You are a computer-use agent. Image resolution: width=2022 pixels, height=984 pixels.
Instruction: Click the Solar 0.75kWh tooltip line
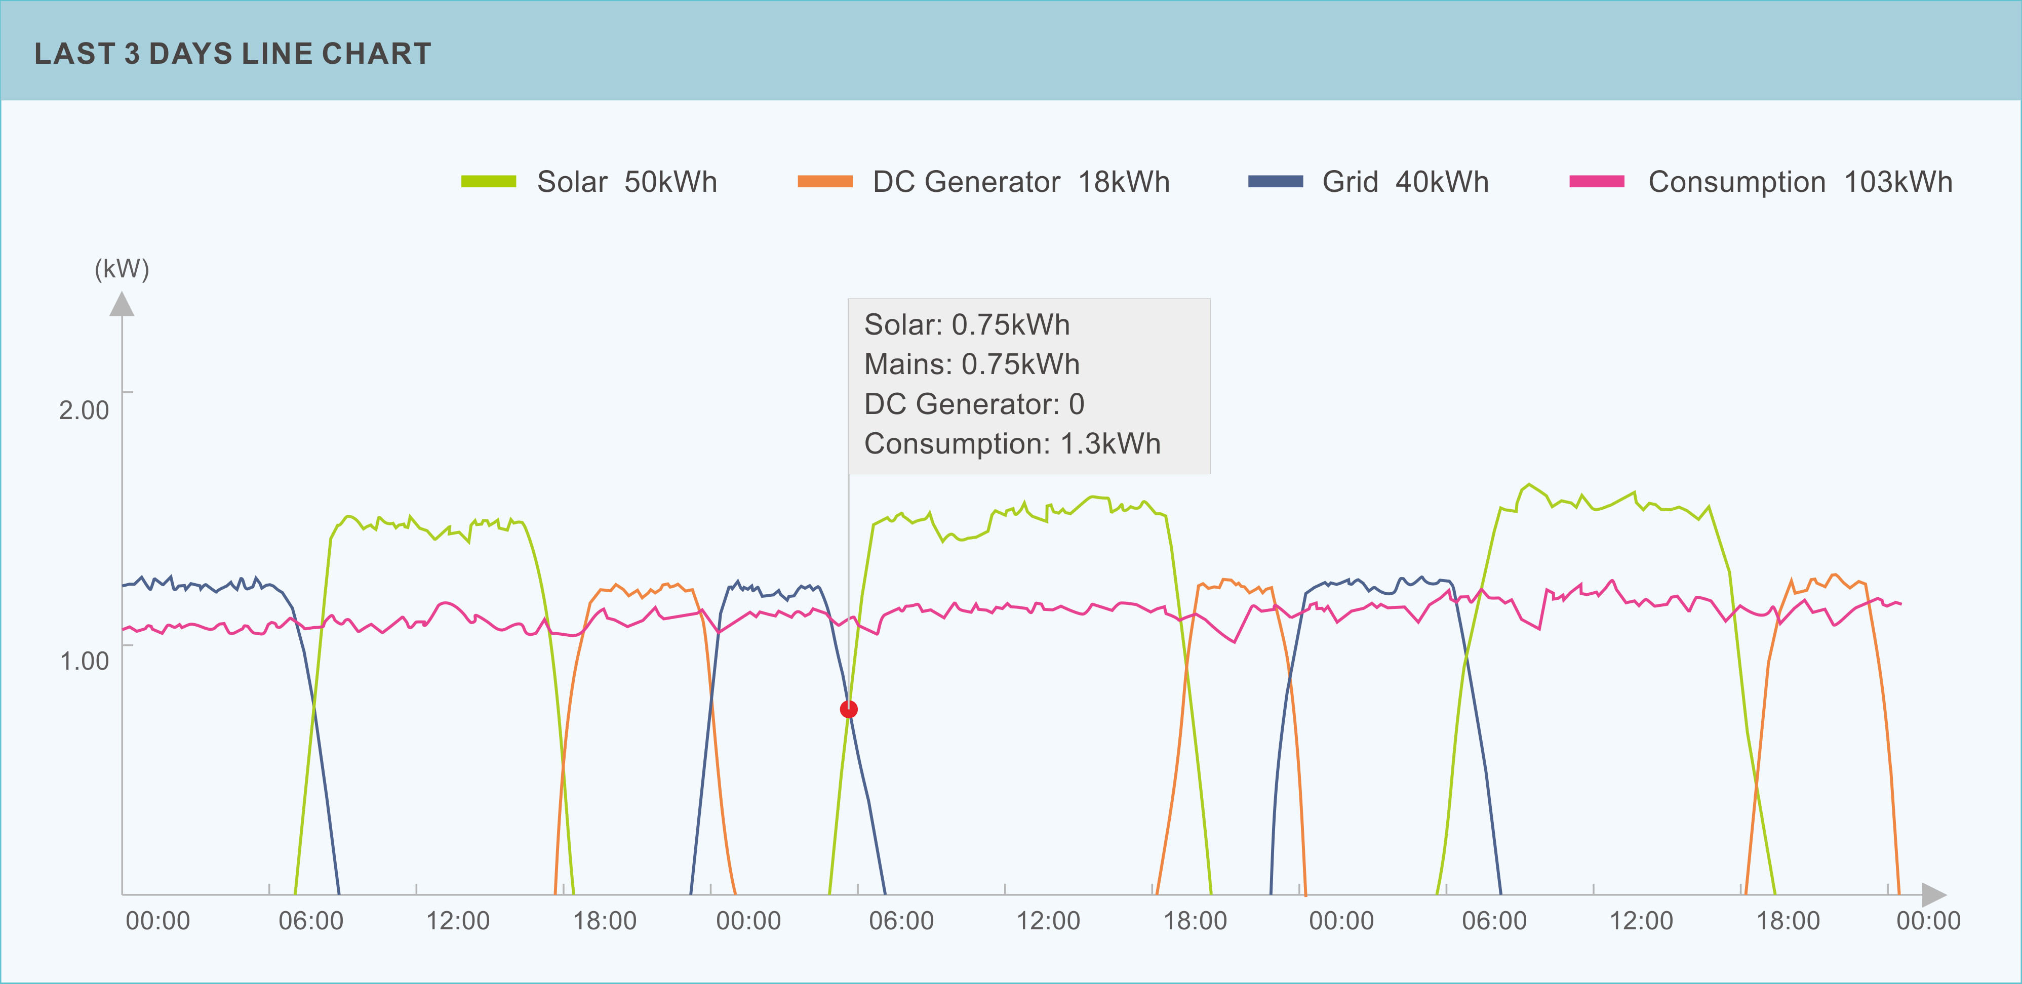click(967, 325)
